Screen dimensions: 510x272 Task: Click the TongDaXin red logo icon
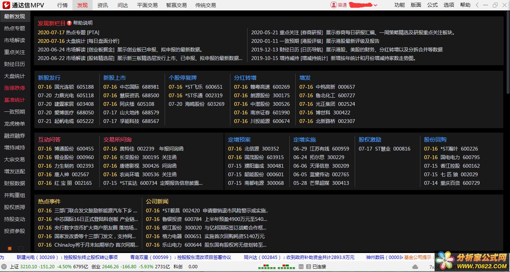click(x=6, y=5)
